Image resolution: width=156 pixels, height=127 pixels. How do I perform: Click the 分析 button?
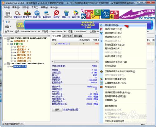click(57, 110)
